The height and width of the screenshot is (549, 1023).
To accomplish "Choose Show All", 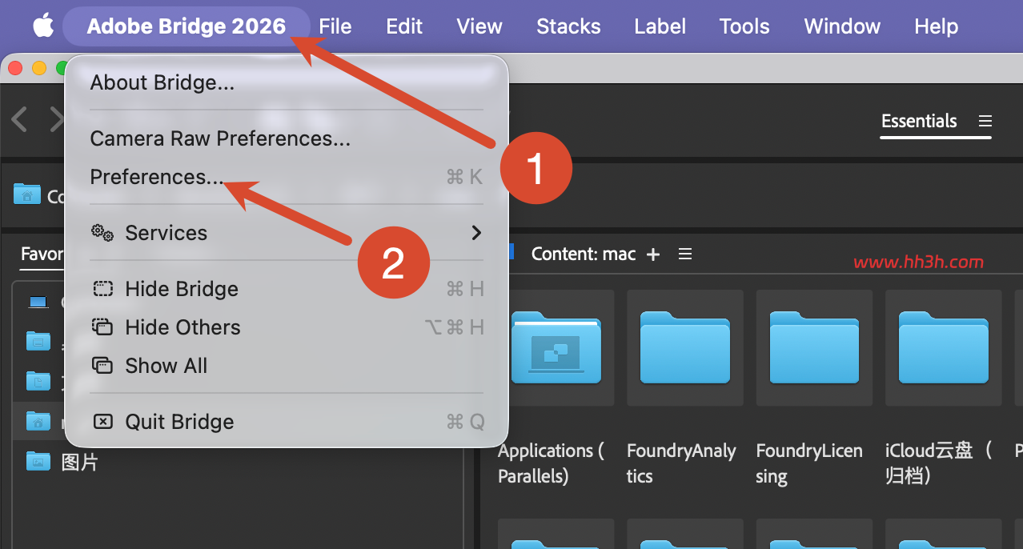I will click(x=287, y=366).
